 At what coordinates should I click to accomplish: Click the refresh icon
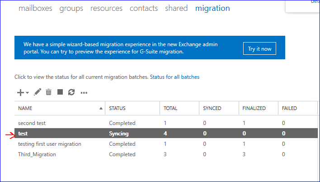[x=71, y=92]
